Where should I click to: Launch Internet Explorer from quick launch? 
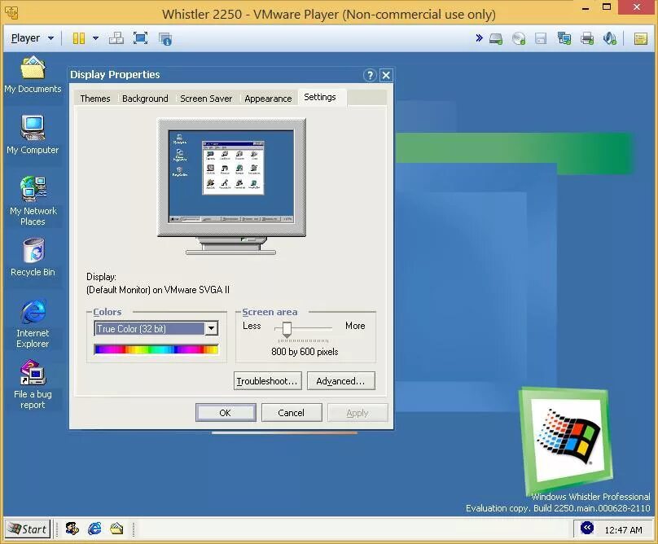tap(94, 529)
